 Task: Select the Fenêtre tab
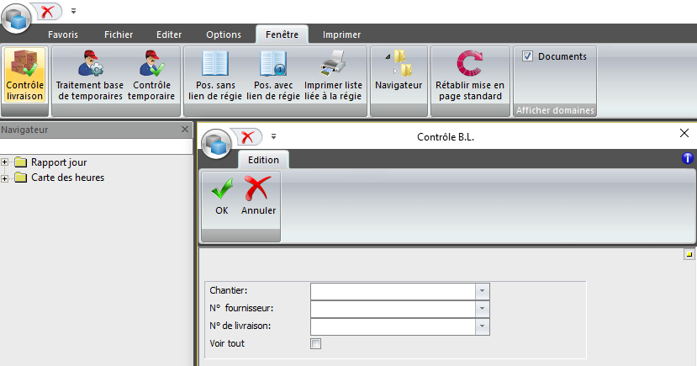282,34
